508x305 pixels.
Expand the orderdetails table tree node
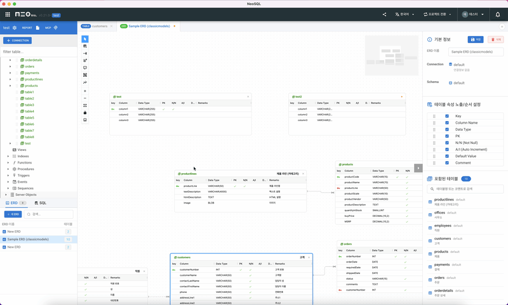(10, 60)
